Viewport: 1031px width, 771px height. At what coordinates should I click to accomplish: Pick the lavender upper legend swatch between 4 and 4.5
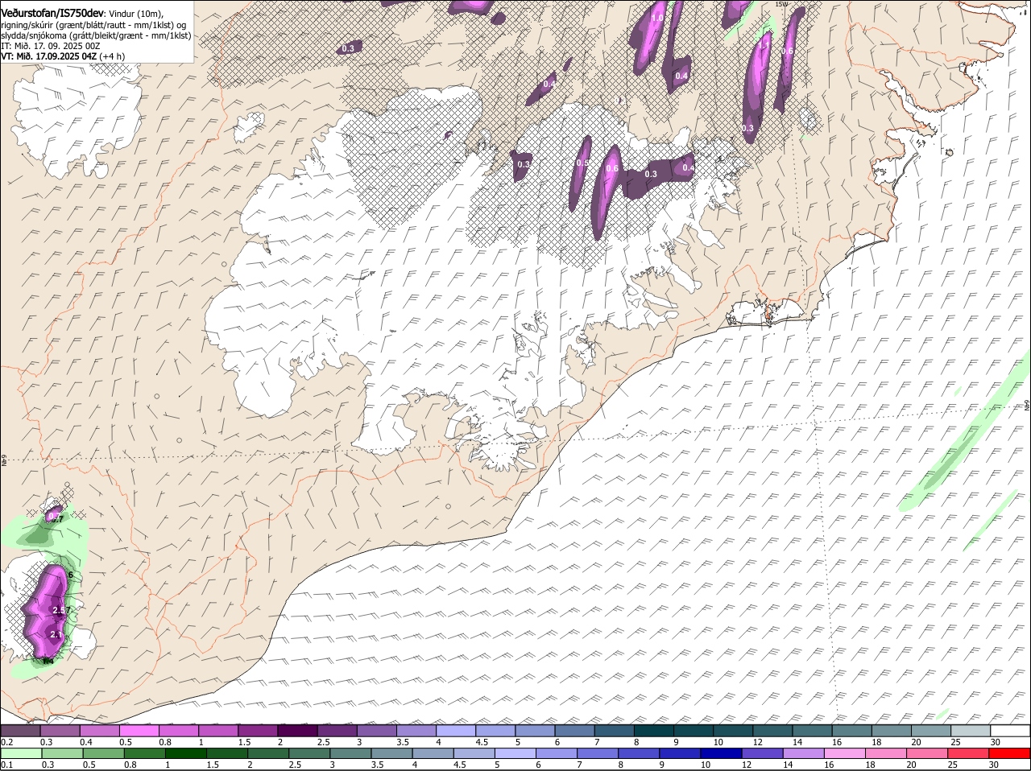click(x=456, y=730)
